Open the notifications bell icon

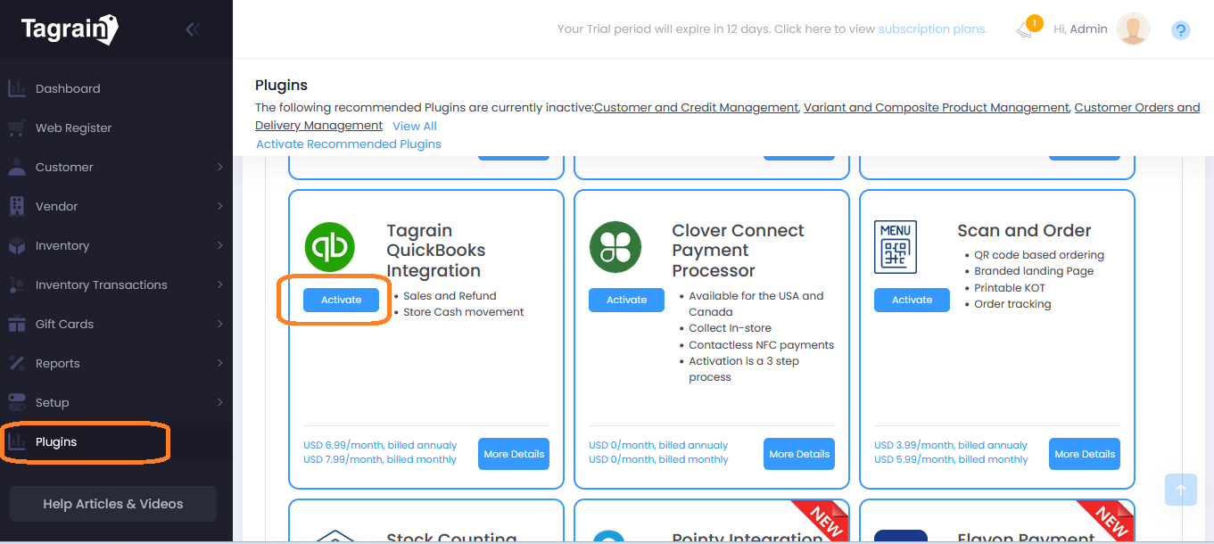pos(1025,29)
